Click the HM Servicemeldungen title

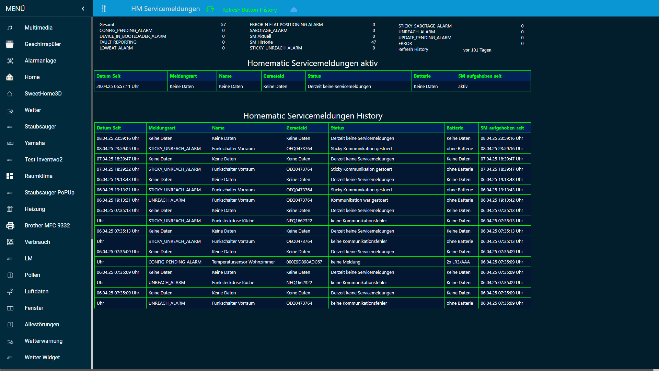click(165, 9)
